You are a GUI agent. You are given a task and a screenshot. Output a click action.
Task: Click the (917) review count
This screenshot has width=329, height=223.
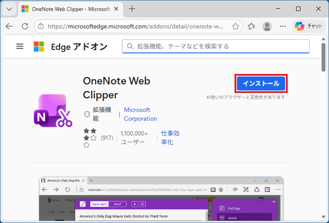[107, 138]
